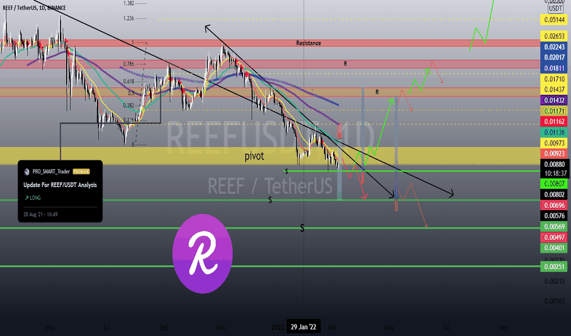
Task: Select the 0.02017 blue price label
Action: coord(554,57)
